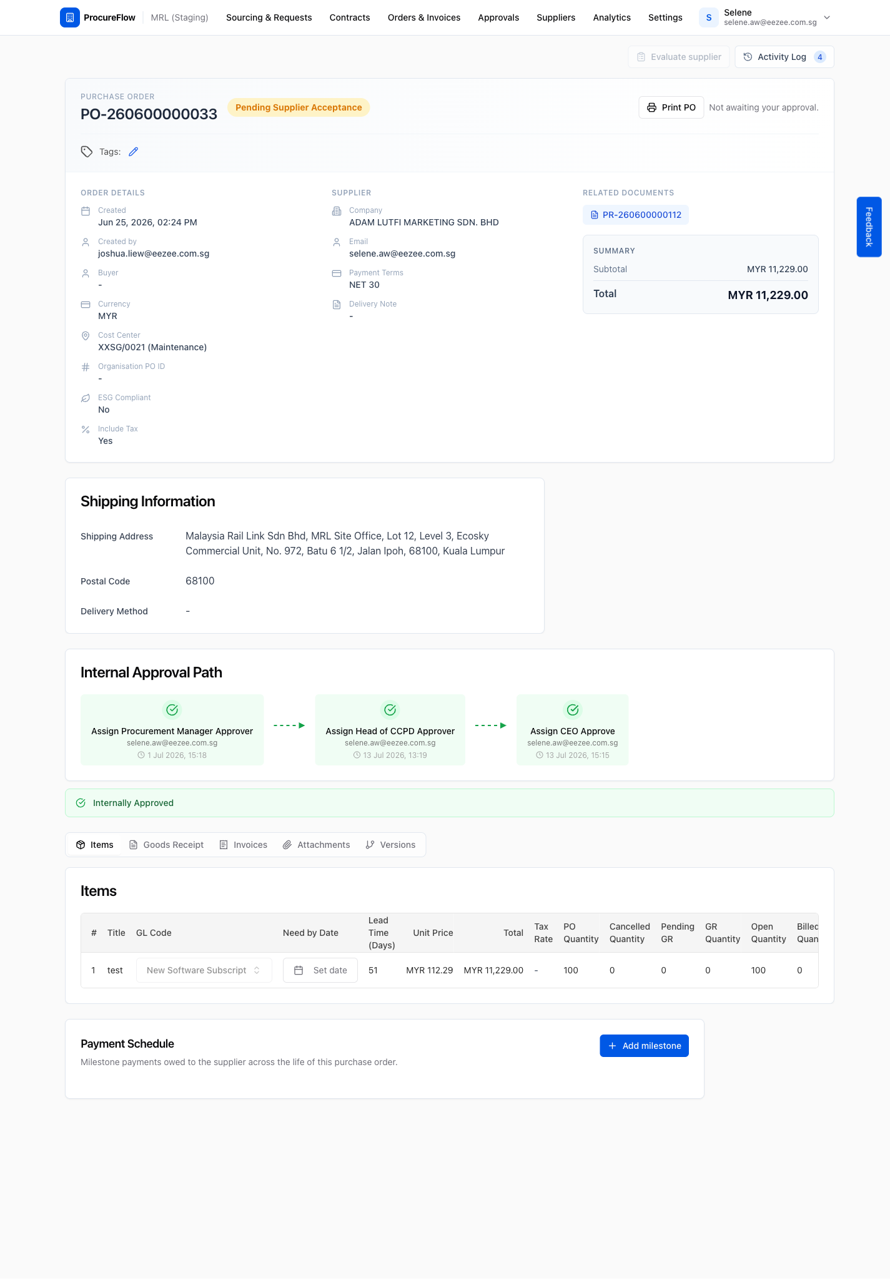890x1288 pixels.
Task: Open the Analytics menu
Action: point(612,17)
